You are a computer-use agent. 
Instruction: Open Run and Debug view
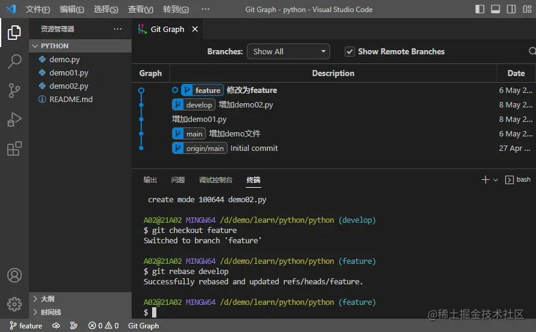tap(14, 120)
